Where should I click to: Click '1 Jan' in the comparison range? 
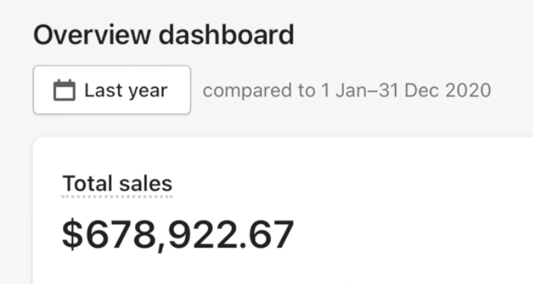tap(340, 90)
